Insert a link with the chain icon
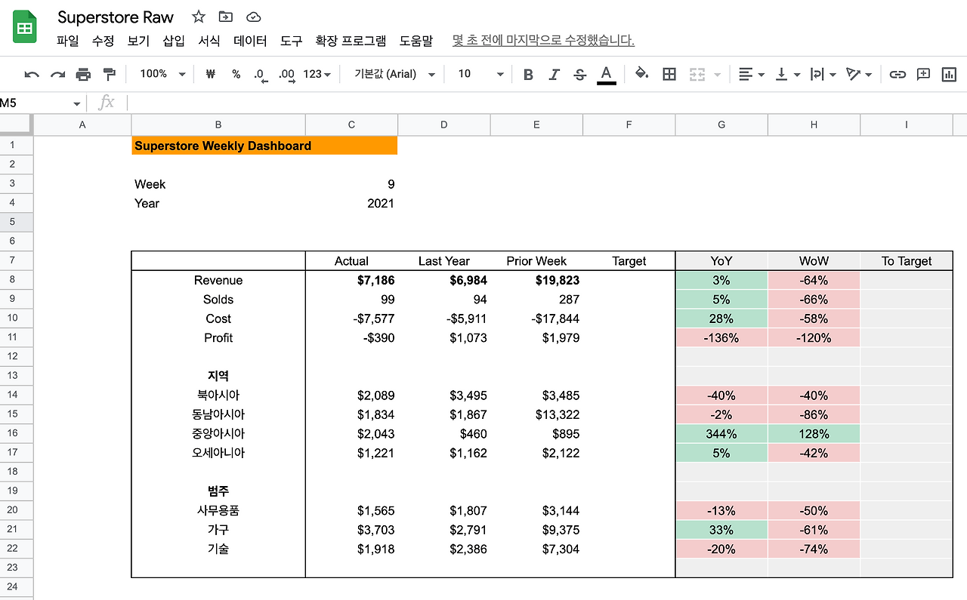The width and height of the screenshot is (967, 600). click(x=897, y=74)
